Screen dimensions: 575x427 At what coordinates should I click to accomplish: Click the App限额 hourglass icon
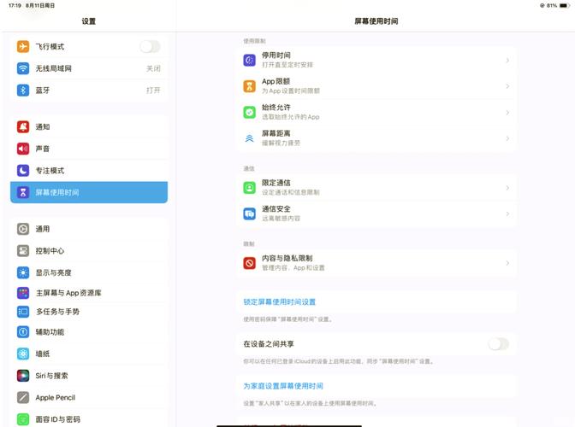click(249, 86)
